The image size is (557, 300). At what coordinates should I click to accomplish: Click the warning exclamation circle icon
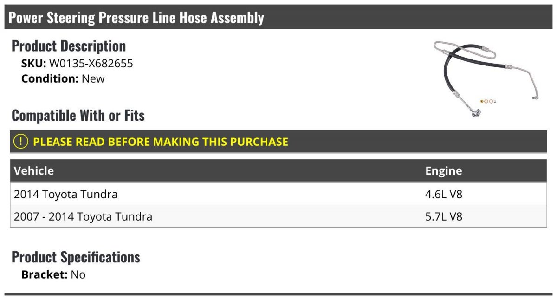pyautogui.click(x=21, y=142)
